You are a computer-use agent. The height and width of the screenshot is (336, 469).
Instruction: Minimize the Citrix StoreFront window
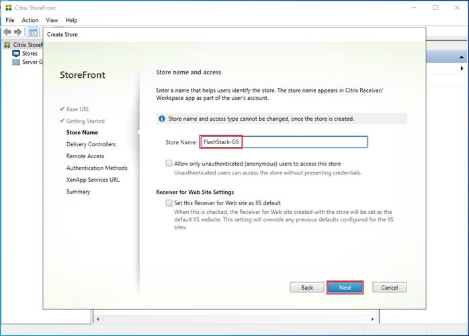(414, 8)
